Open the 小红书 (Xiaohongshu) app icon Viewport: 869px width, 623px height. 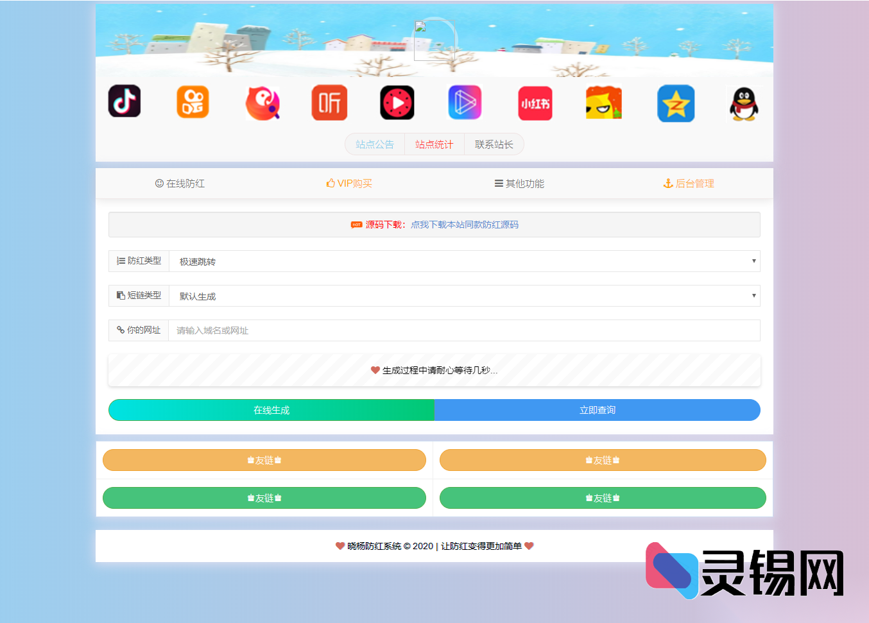[535, 103]
